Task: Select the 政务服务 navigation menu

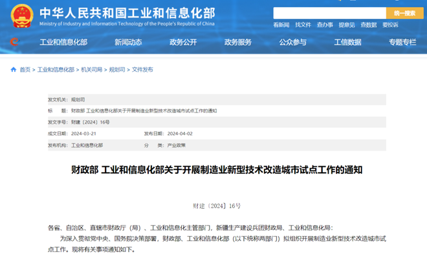Action: tap(238, 42)
